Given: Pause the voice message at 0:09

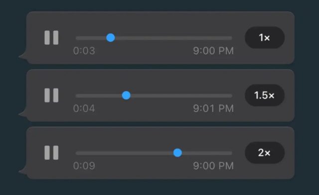Looking at the screenshot, I should tap(51, 153).
